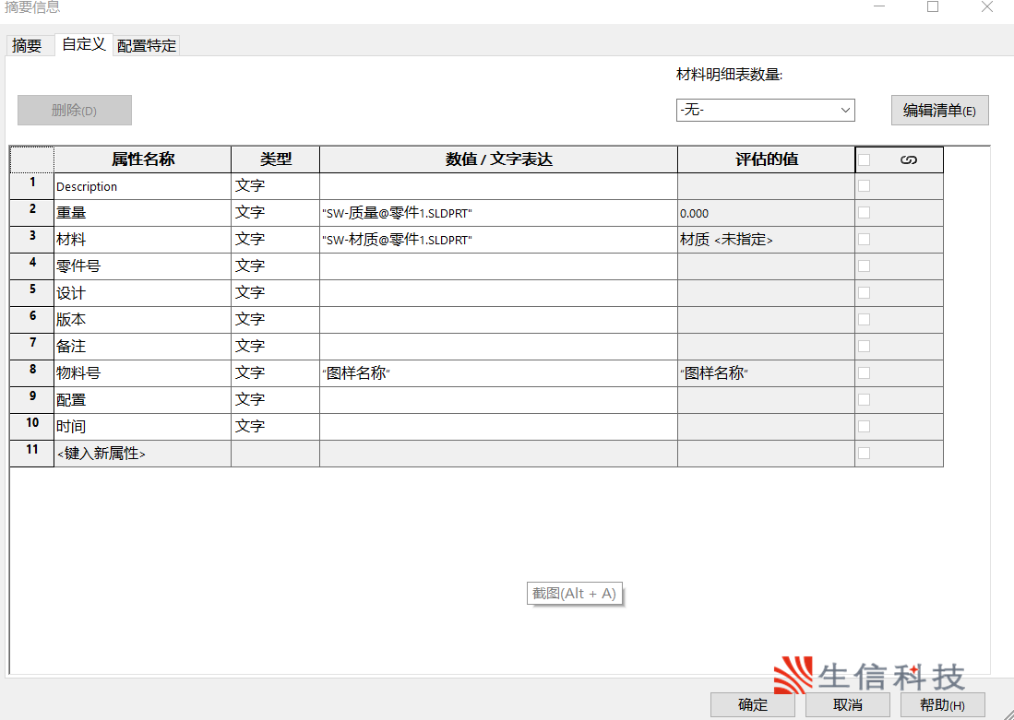Select row number 5 for 设计 property

tap(31, 292)
